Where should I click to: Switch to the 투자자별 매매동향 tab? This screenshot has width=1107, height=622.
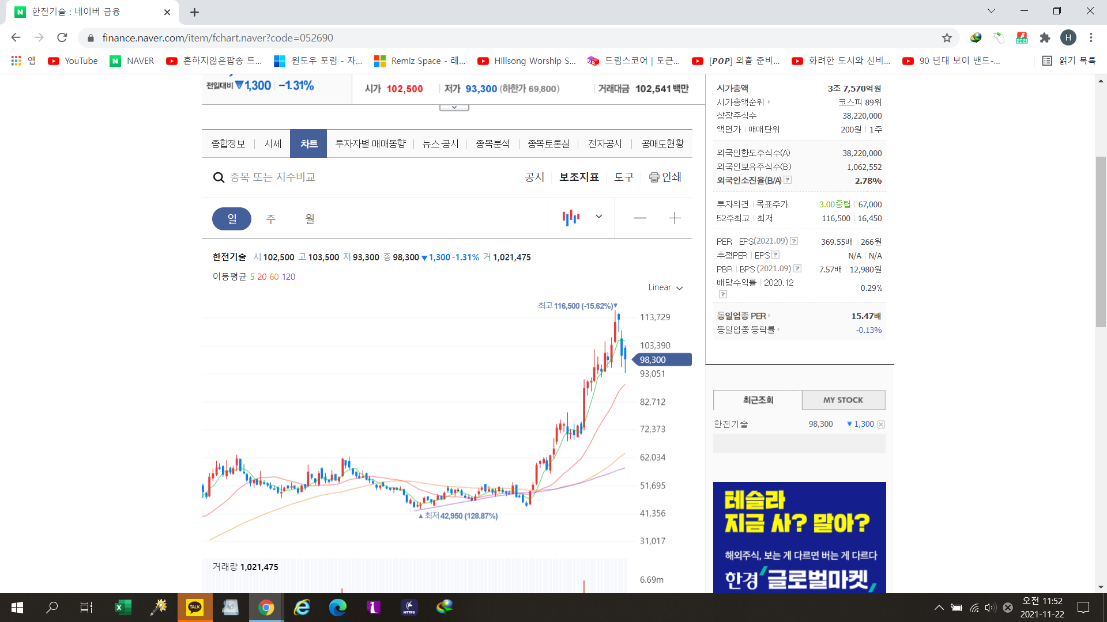tap(370, 143)
